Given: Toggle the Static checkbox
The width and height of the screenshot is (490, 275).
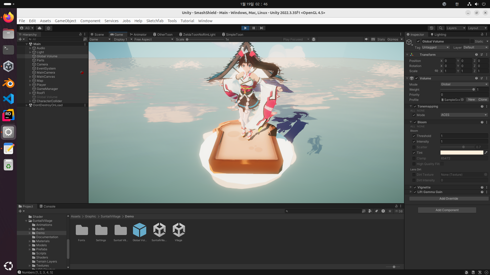Looking at the screenshot, I should 472,41.
